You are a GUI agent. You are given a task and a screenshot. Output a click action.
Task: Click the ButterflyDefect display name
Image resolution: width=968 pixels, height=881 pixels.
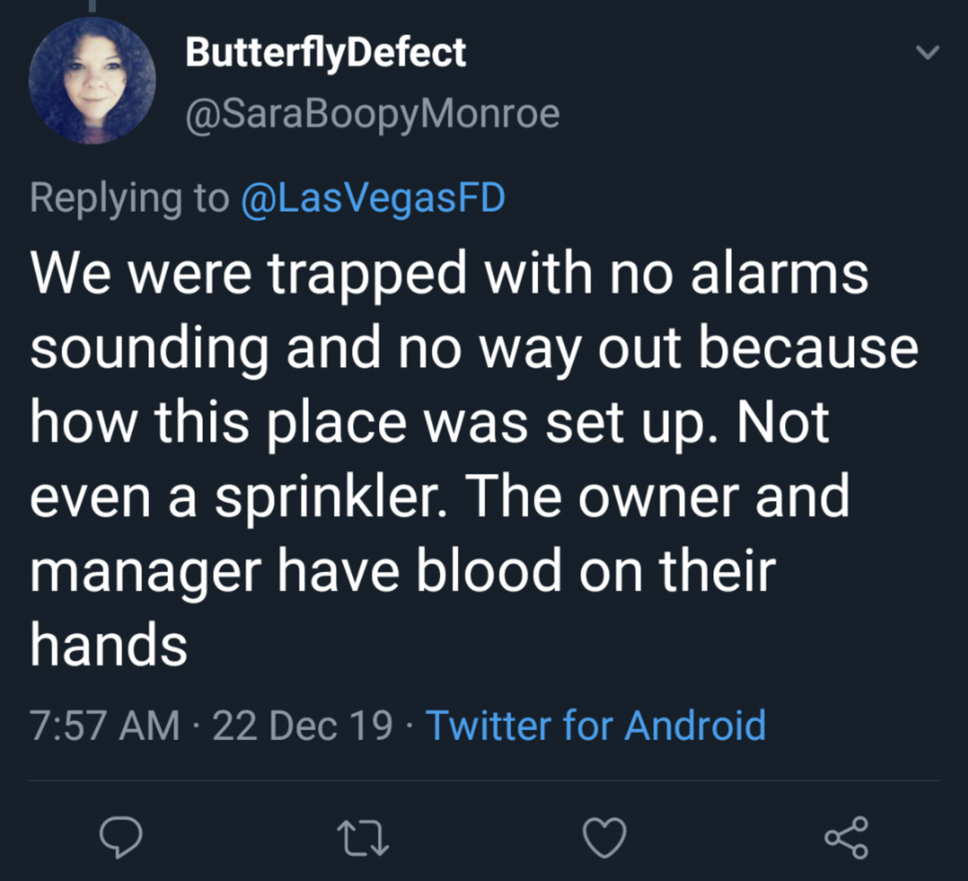pyautogui.click(x=325, y=52)
